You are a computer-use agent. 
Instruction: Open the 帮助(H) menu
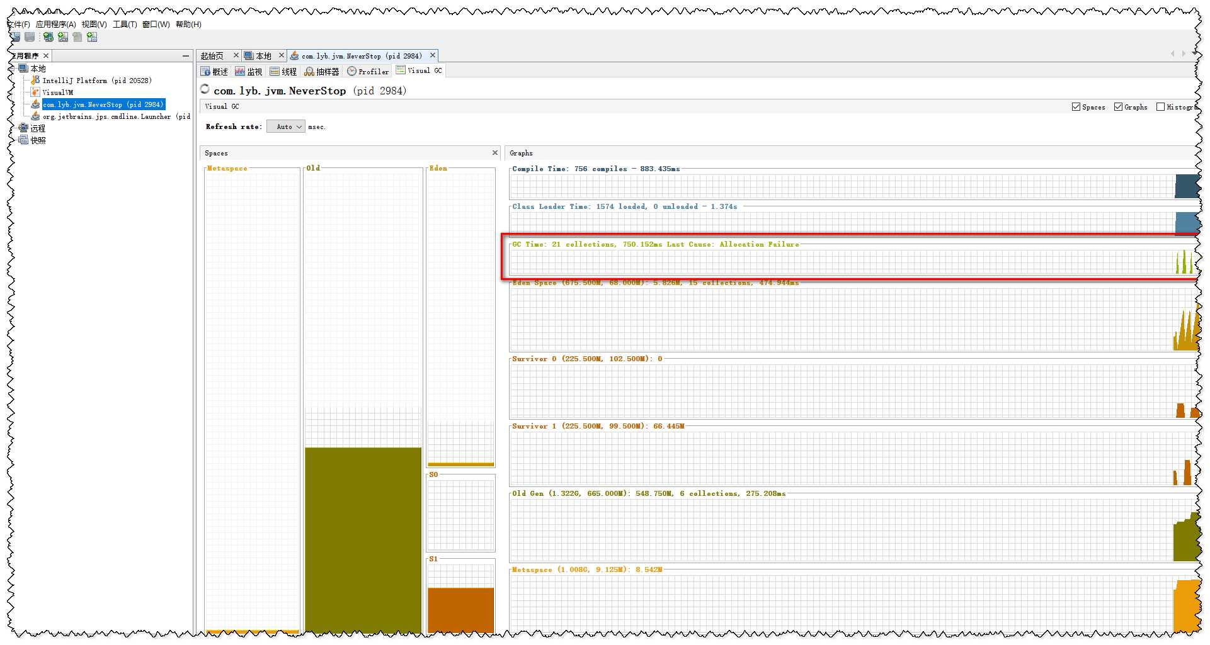[x=189, y=25]
